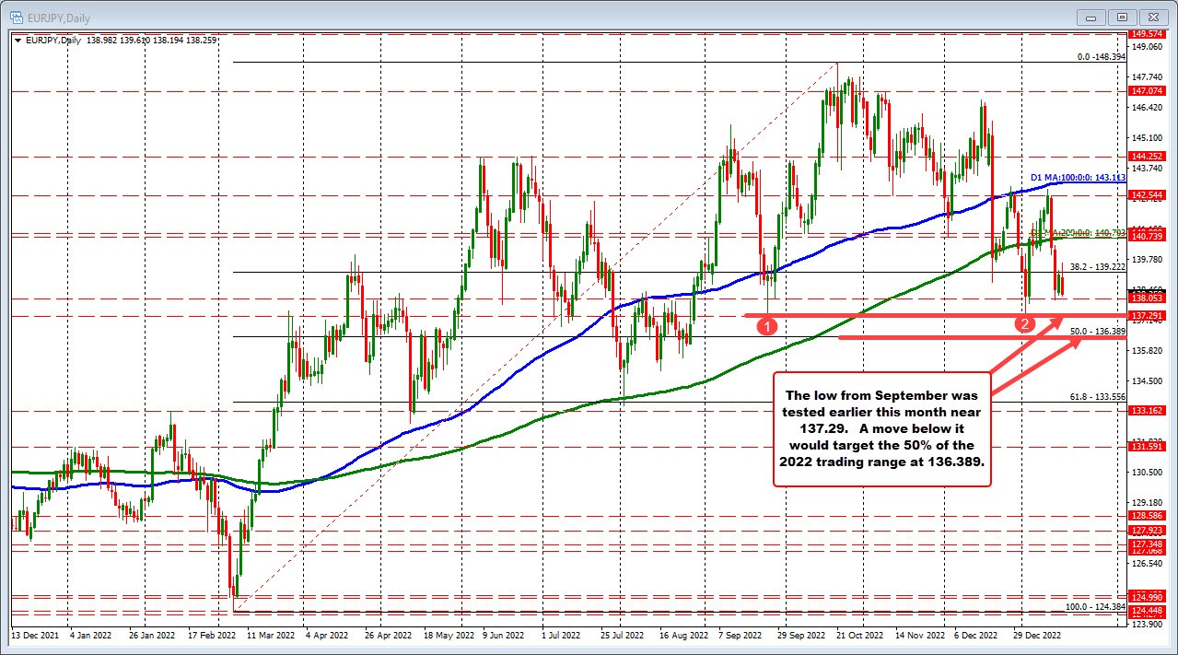Screen dimensions: 1178x655
Task: Select the September low annotation text box
Action: (x=881, y=429)
